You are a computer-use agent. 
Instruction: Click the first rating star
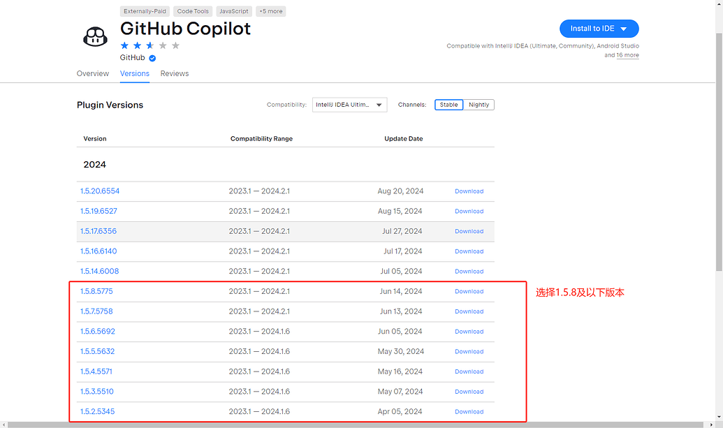(124, 45)
